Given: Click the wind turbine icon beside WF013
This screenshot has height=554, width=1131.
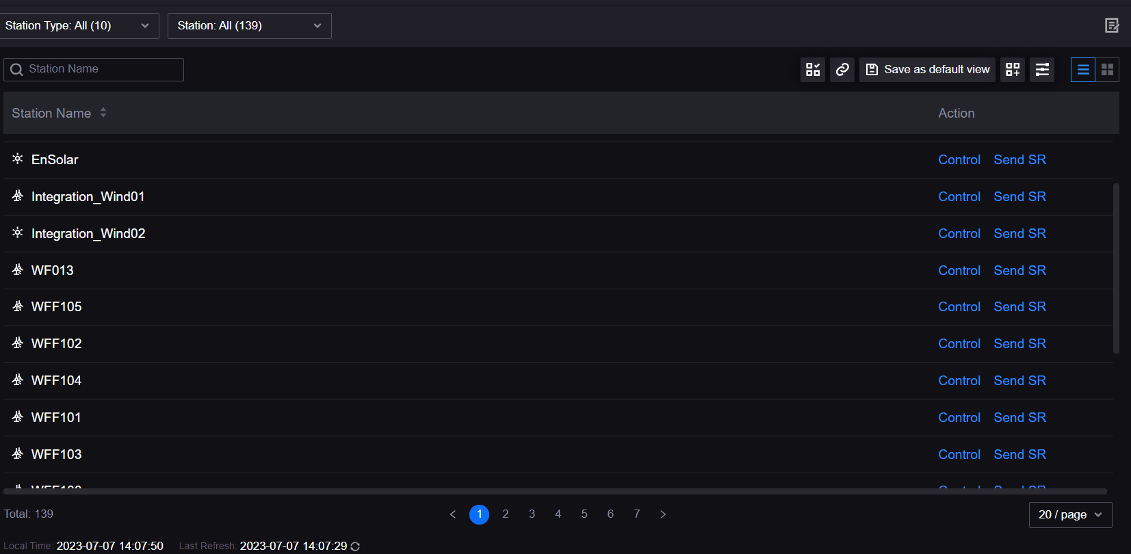Looking at the screenshot, I should (x=18, y=269).
